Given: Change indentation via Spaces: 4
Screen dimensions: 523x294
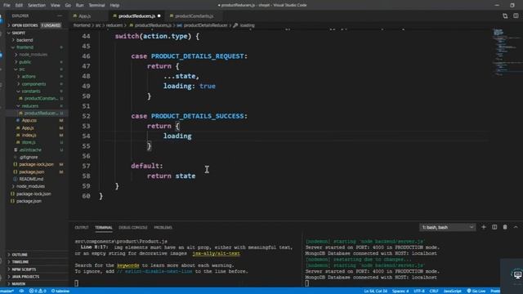Looking at the screenshot, I should [400, 291].
